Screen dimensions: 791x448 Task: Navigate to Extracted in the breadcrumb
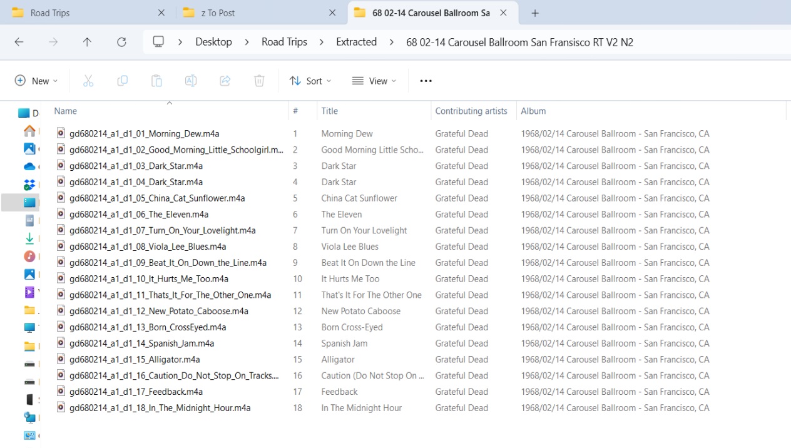click(x=356, y=42)
